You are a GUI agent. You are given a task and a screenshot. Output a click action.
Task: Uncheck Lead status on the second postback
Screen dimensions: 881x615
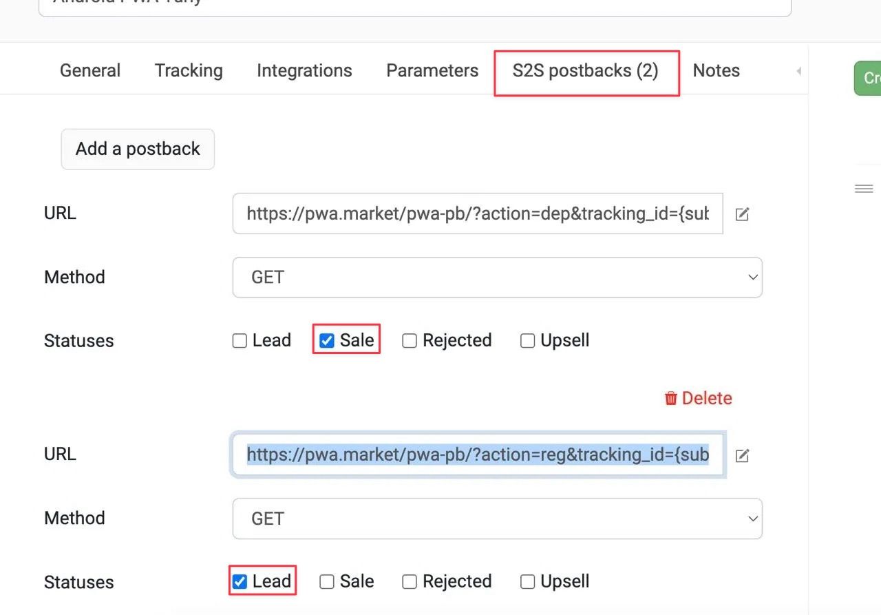[240, 582]
